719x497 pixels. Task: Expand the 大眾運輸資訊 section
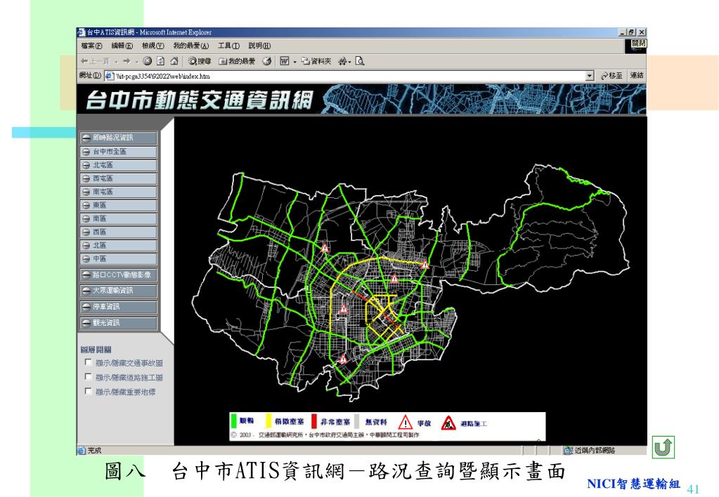[x=118, y=291]
